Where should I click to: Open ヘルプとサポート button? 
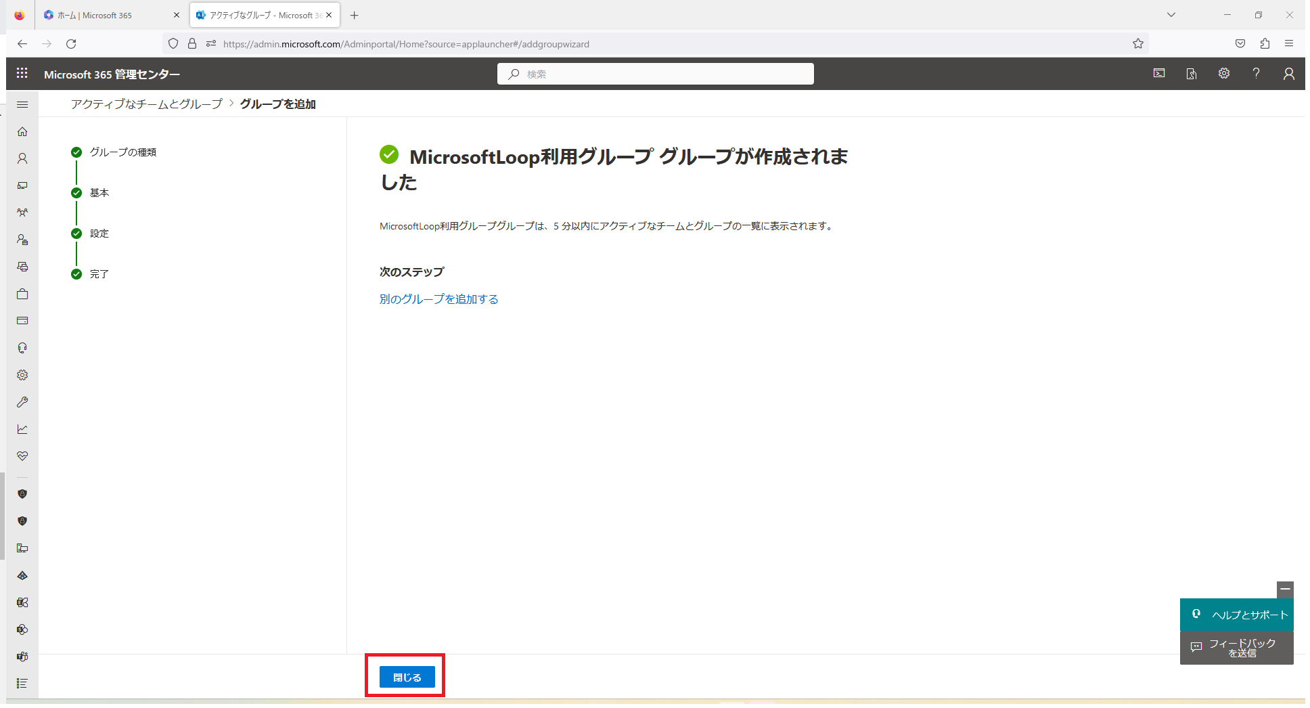pos(1237,615)
